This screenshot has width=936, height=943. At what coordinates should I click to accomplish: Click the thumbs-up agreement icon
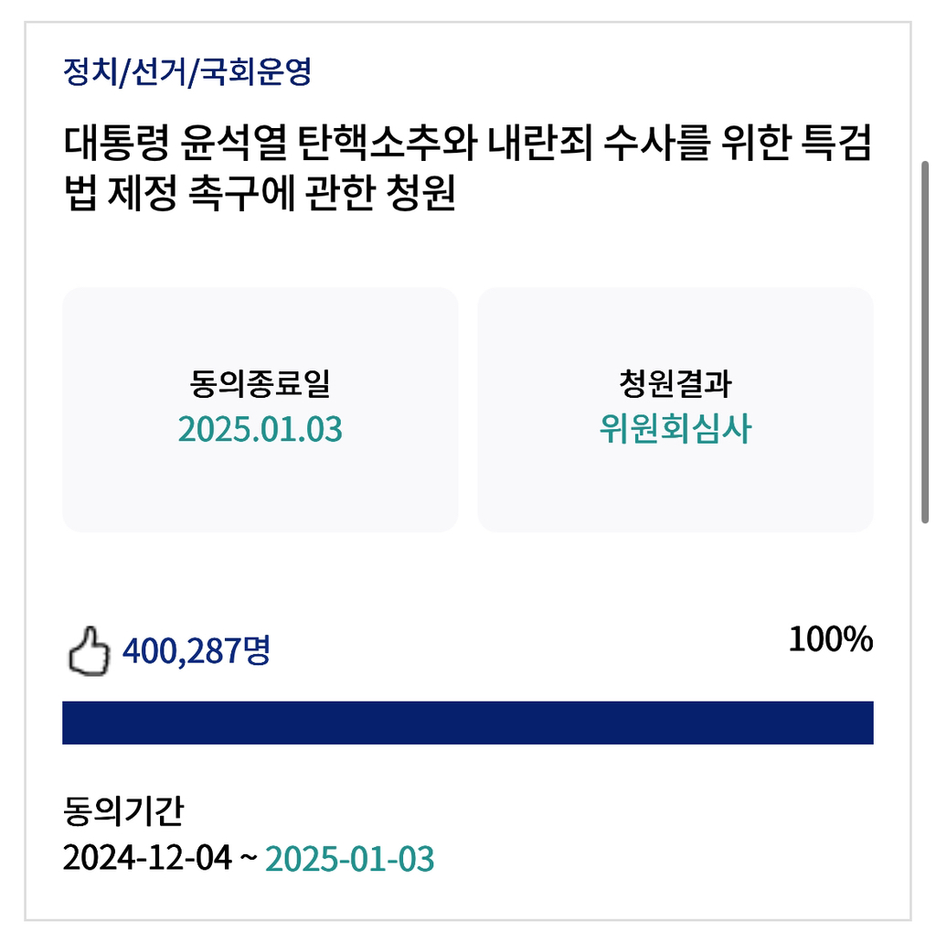coord(89,651)
